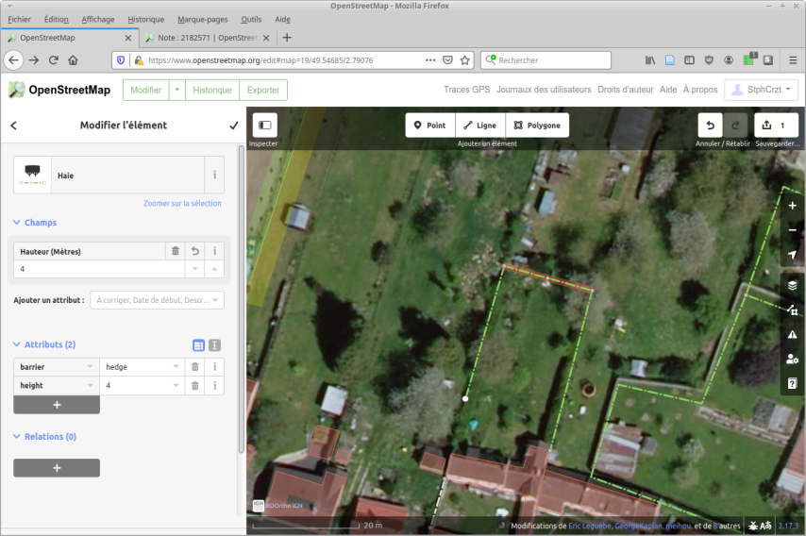806x536 pixels.
Task: Delete the Hauteur field with trash icon
Action: (175, 251)
